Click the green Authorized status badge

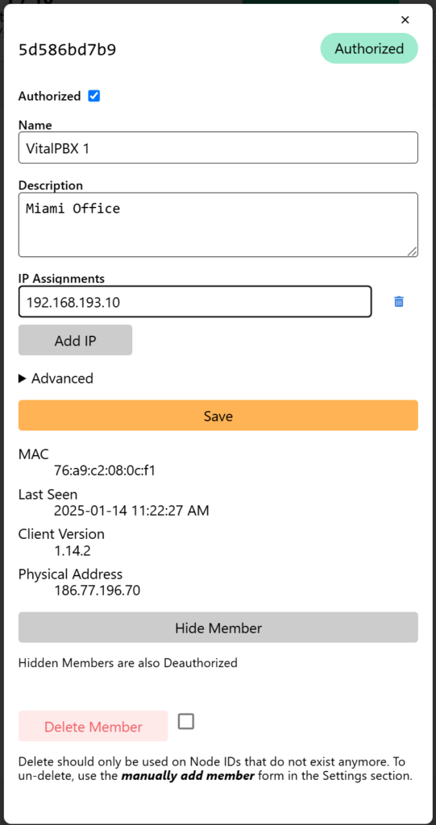click(x=369, y=49)
